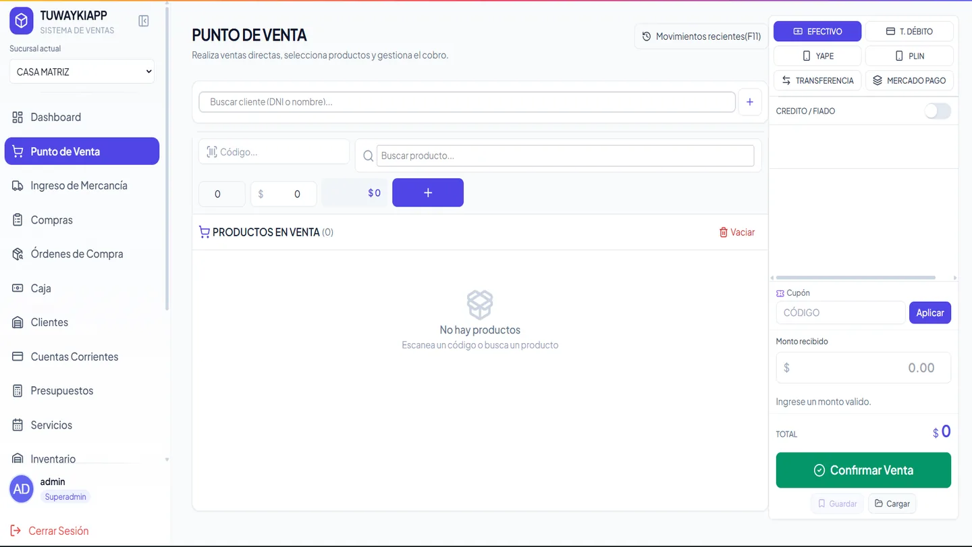Click the plus icon beside client search

[x=750, y=102]
